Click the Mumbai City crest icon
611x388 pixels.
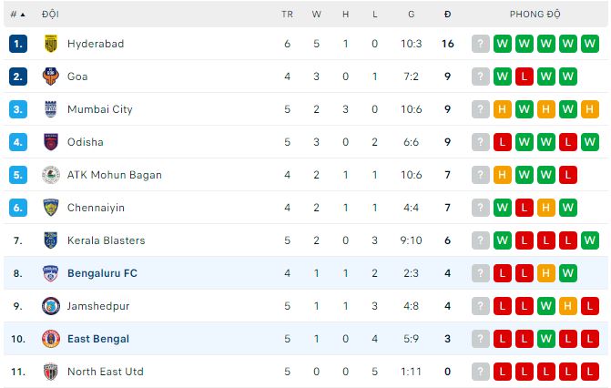pyautogui.click(x=51, y=109)
